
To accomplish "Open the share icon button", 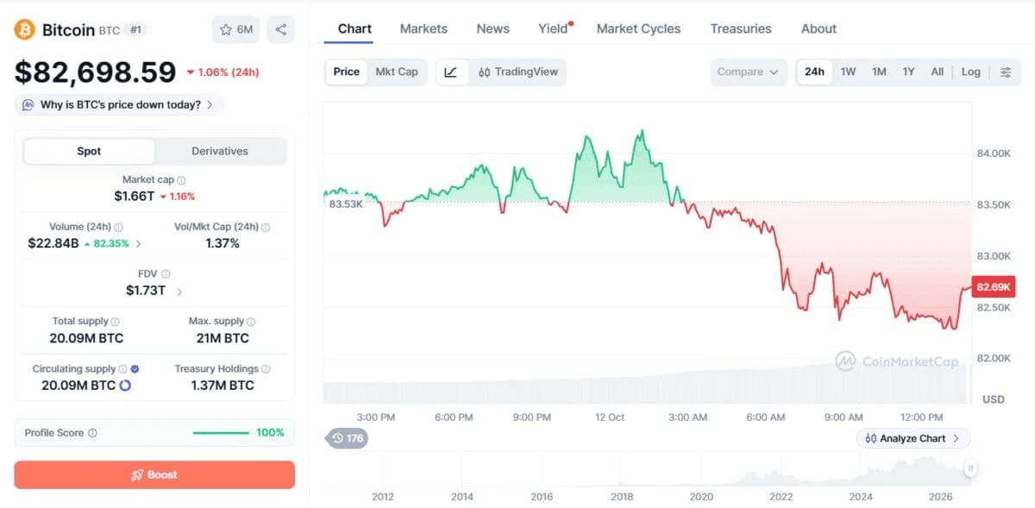I will click(x=280, y=29).
